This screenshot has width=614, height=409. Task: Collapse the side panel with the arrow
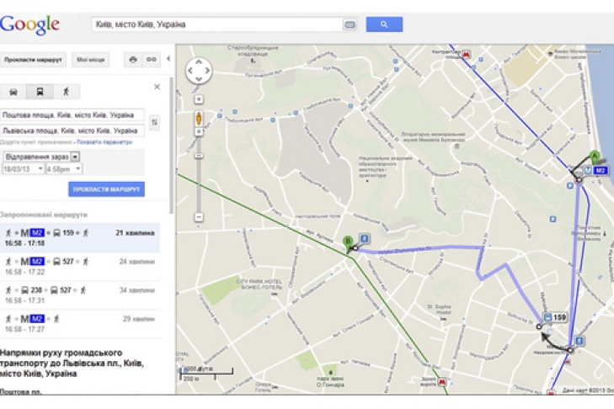168,59
